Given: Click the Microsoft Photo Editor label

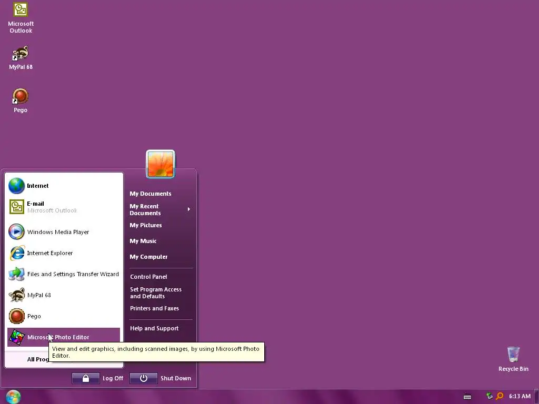Looking at the screenshot, I should tap(58, 337).
